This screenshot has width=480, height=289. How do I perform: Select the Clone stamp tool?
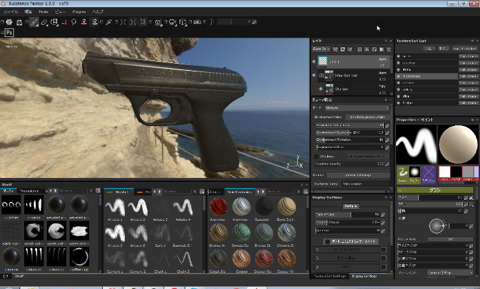(83, 22)
